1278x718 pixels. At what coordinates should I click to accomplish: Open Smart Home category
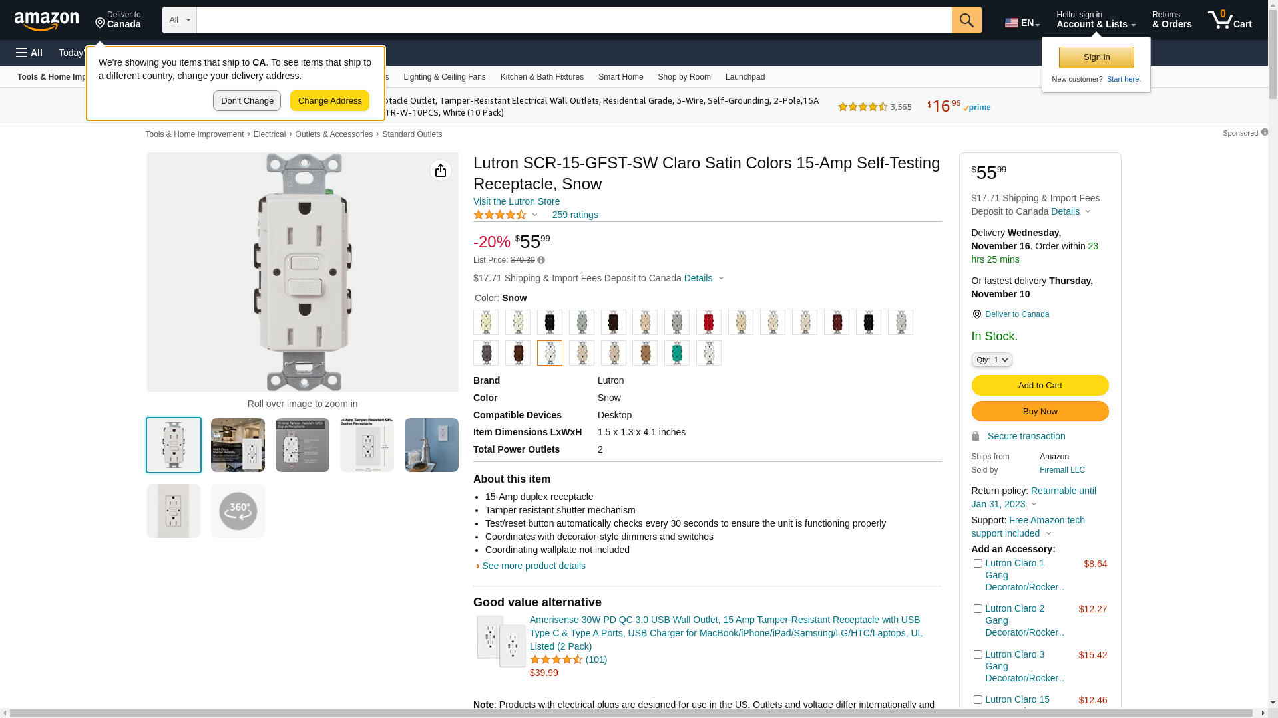[620, 77]
